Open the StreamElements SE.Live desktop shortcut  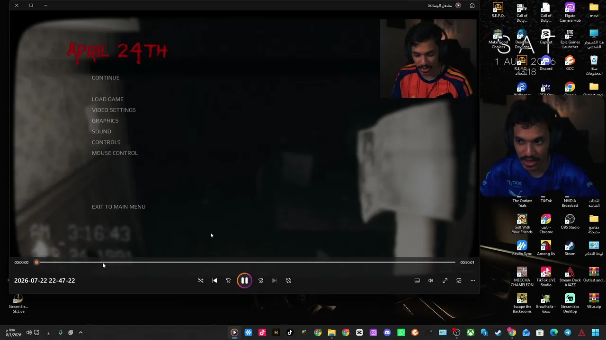point(18,304)
